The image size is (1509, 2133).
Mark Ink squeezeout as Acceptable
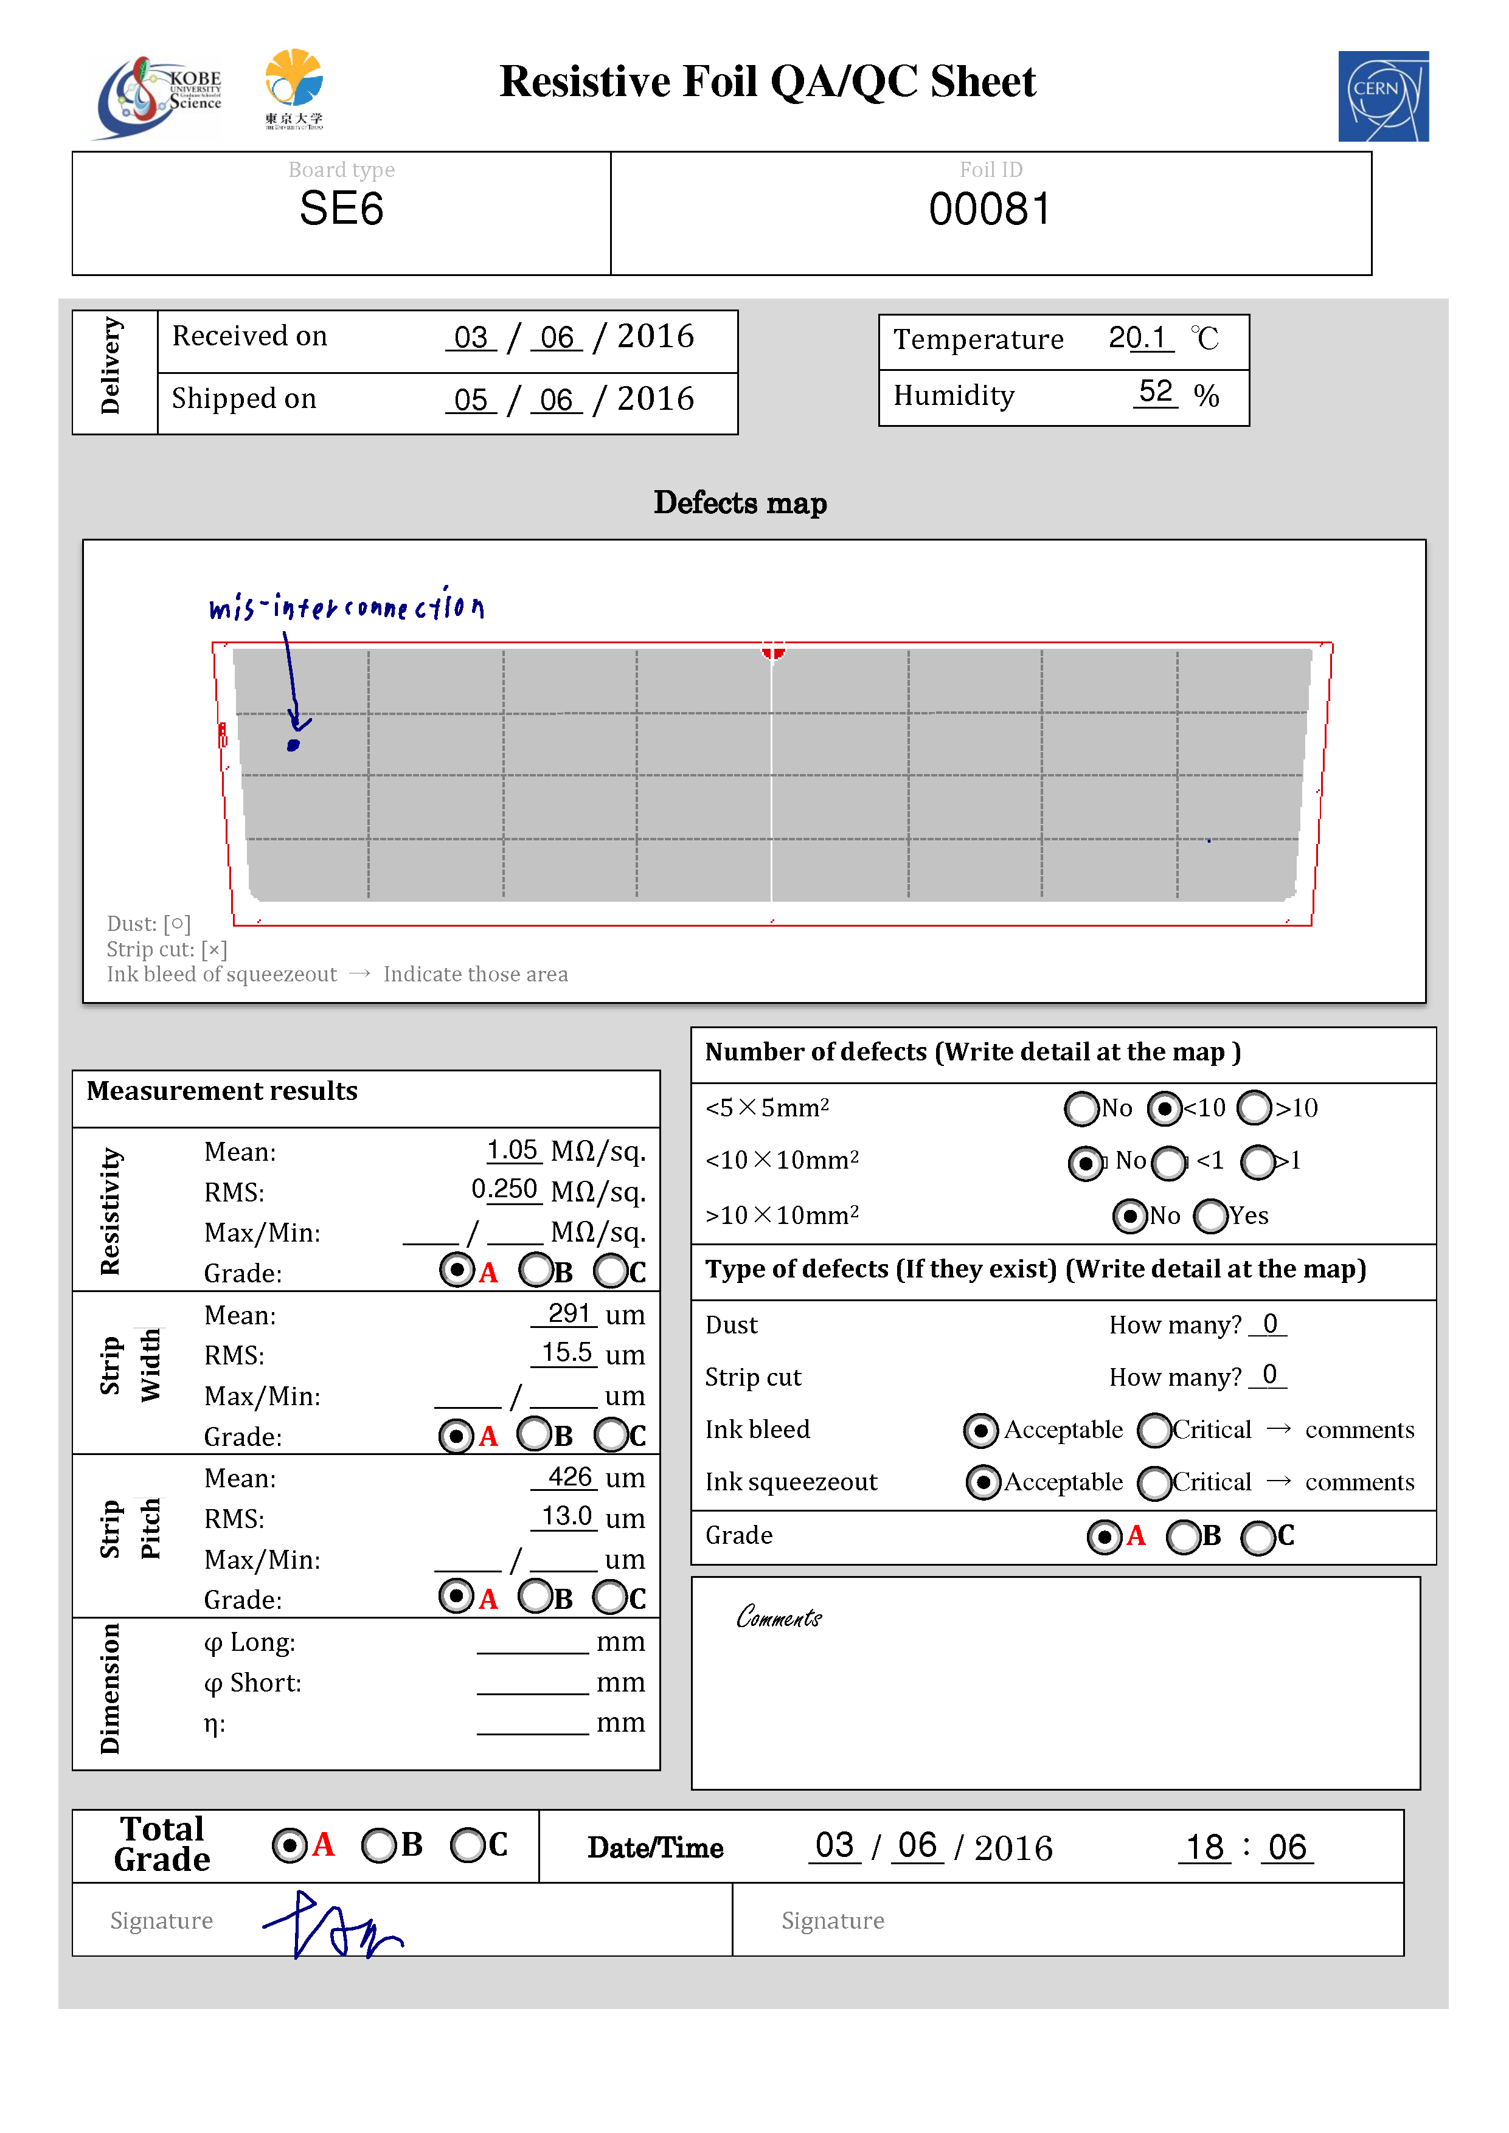tap(983, 1482)
